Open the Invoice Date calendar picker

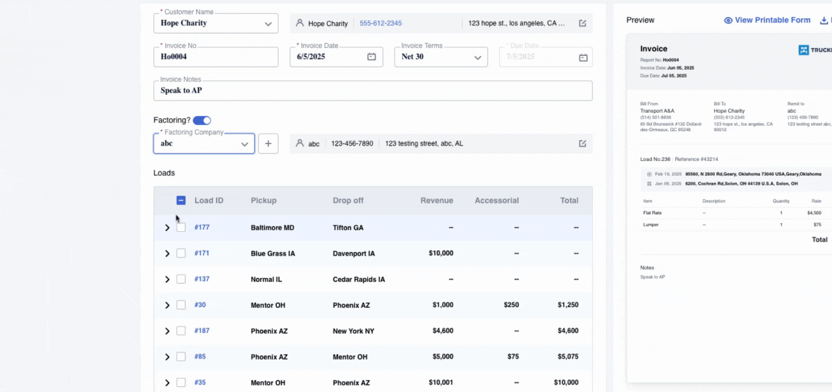372,57
